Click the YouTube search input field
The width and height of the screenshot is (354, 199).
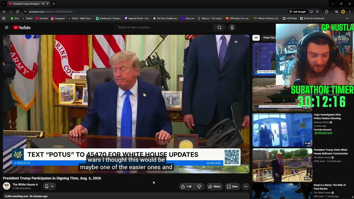pyautogui.click(x=164, y=27)
